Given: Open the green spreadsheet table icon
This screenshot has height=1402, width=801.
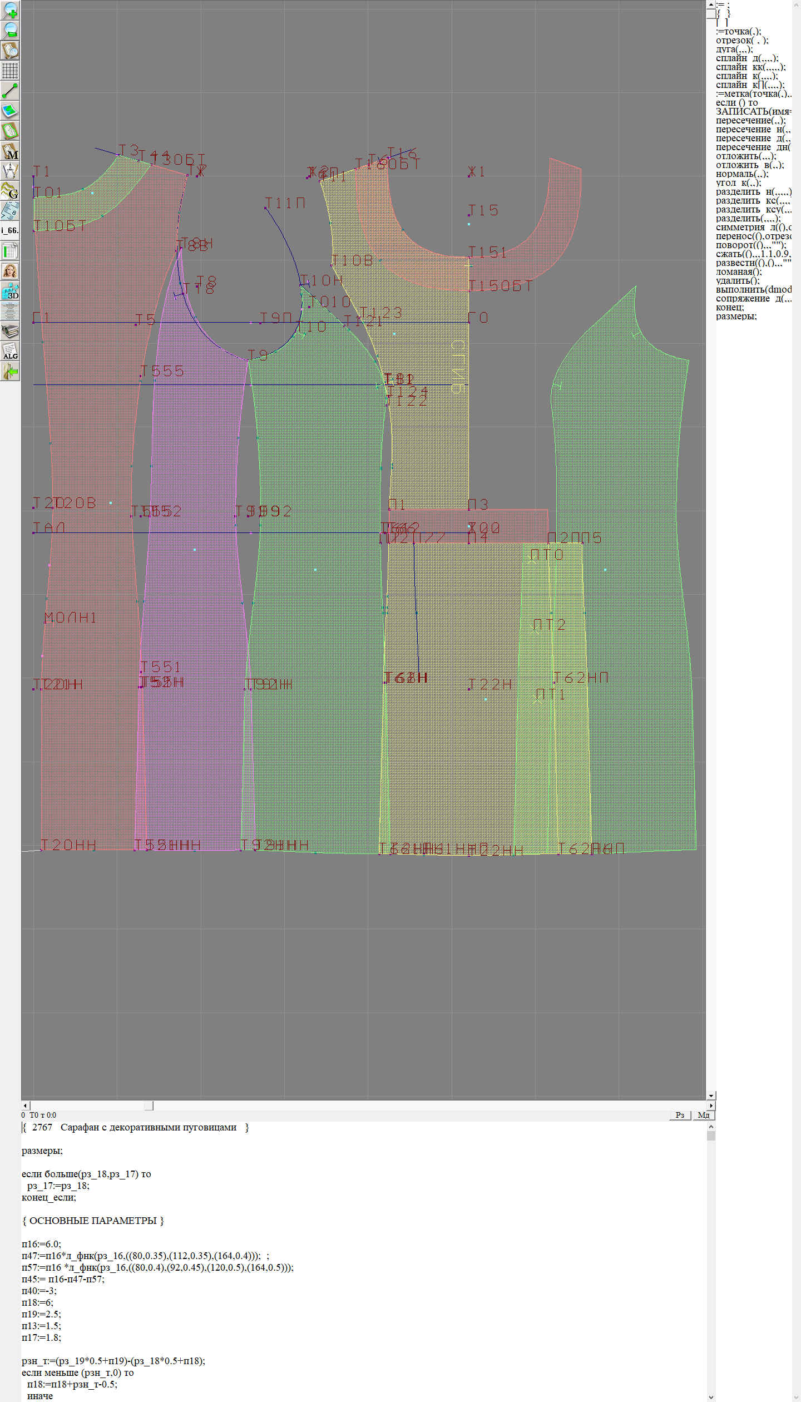Looking at the screenshot, I should pyautogui.click(x=10, y=251).
